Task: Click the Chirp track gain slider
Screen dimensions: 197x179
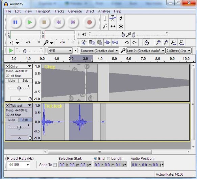Action: point(19,88)
